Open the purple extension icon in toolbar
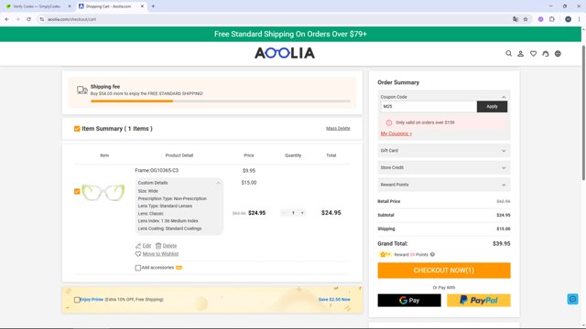Screen dimensions: 586x329 pos(540,19)
